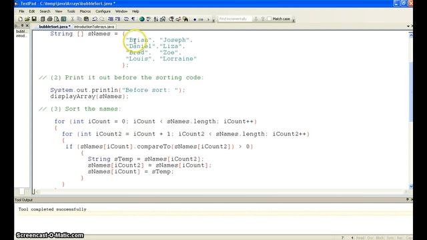Screen dimensions: 427x240
Task: Undo the last edit via toolbar
Action: [x=95, y=19]
